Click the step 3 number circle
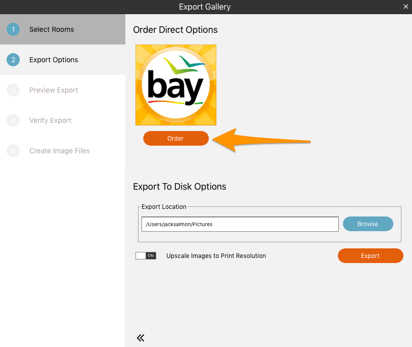The height and width of the screenshot is (347, 412). (x=13, y=90)
